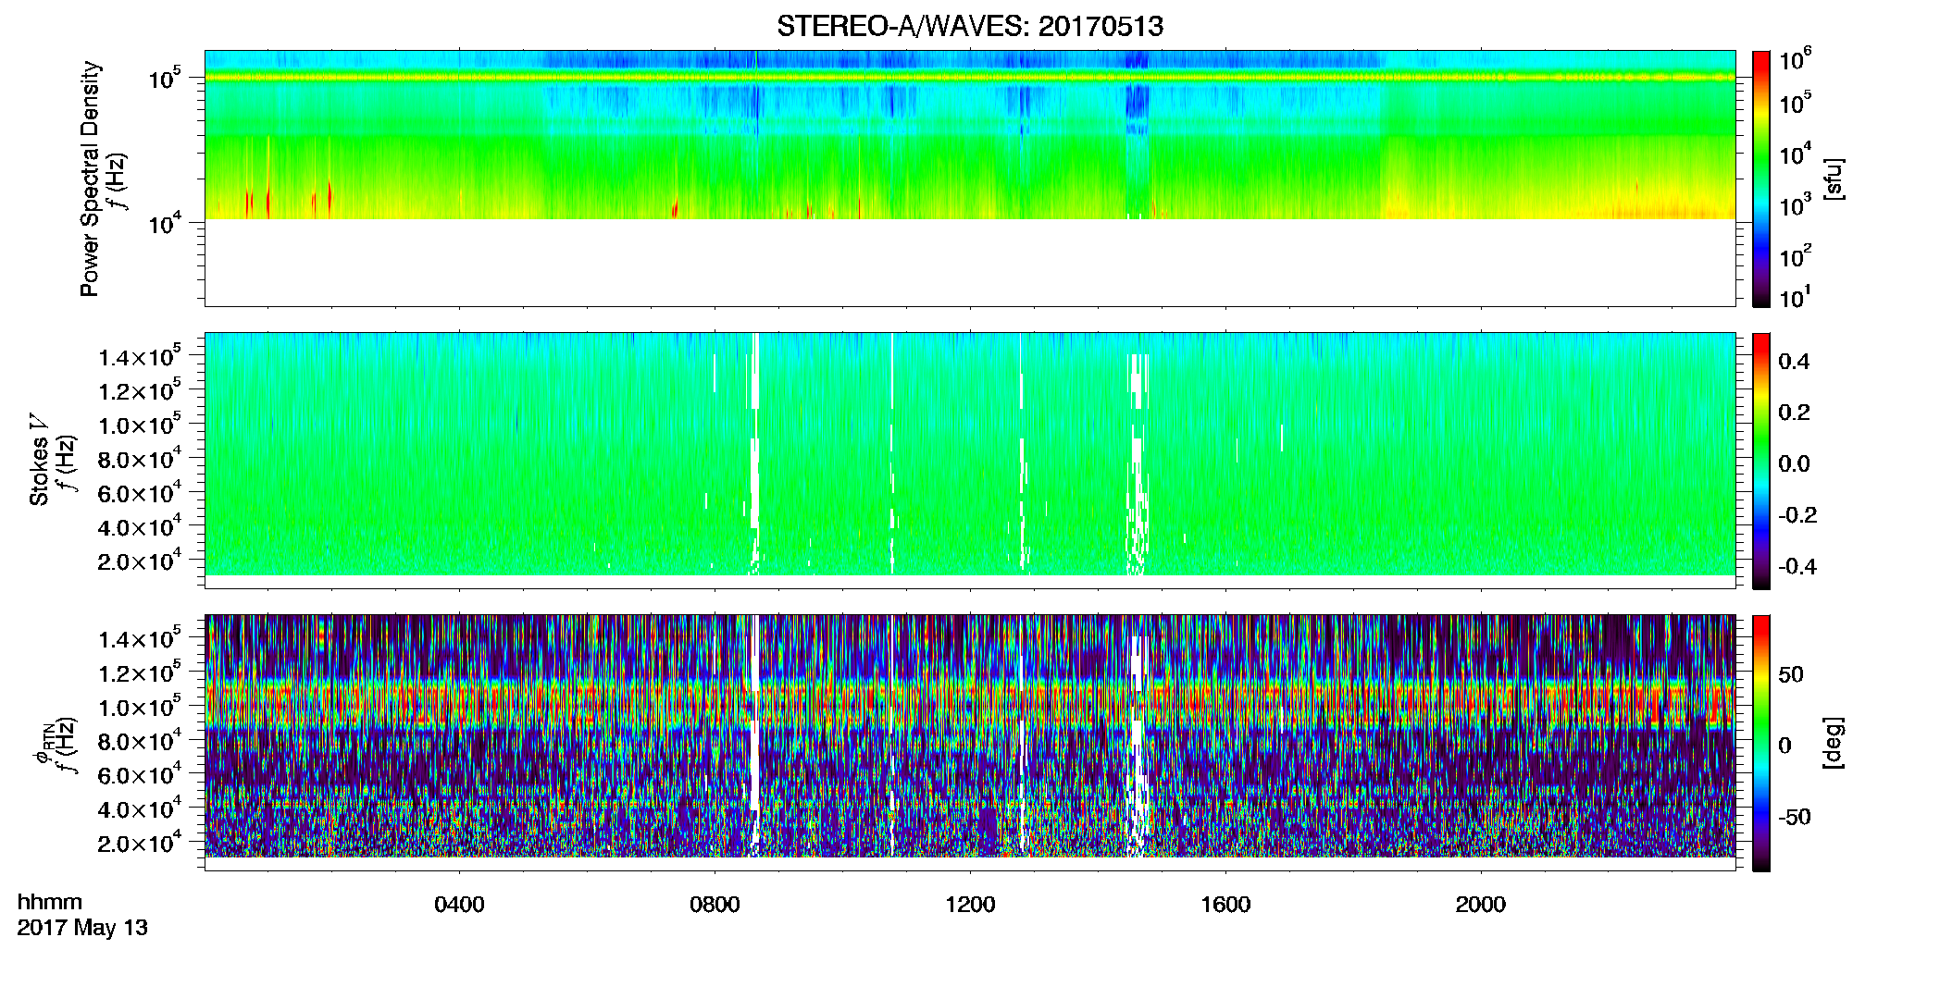Click the 0.4 label on Stokes color bar
This screenshot has height=999, width=1940.
click(1794, 362)
